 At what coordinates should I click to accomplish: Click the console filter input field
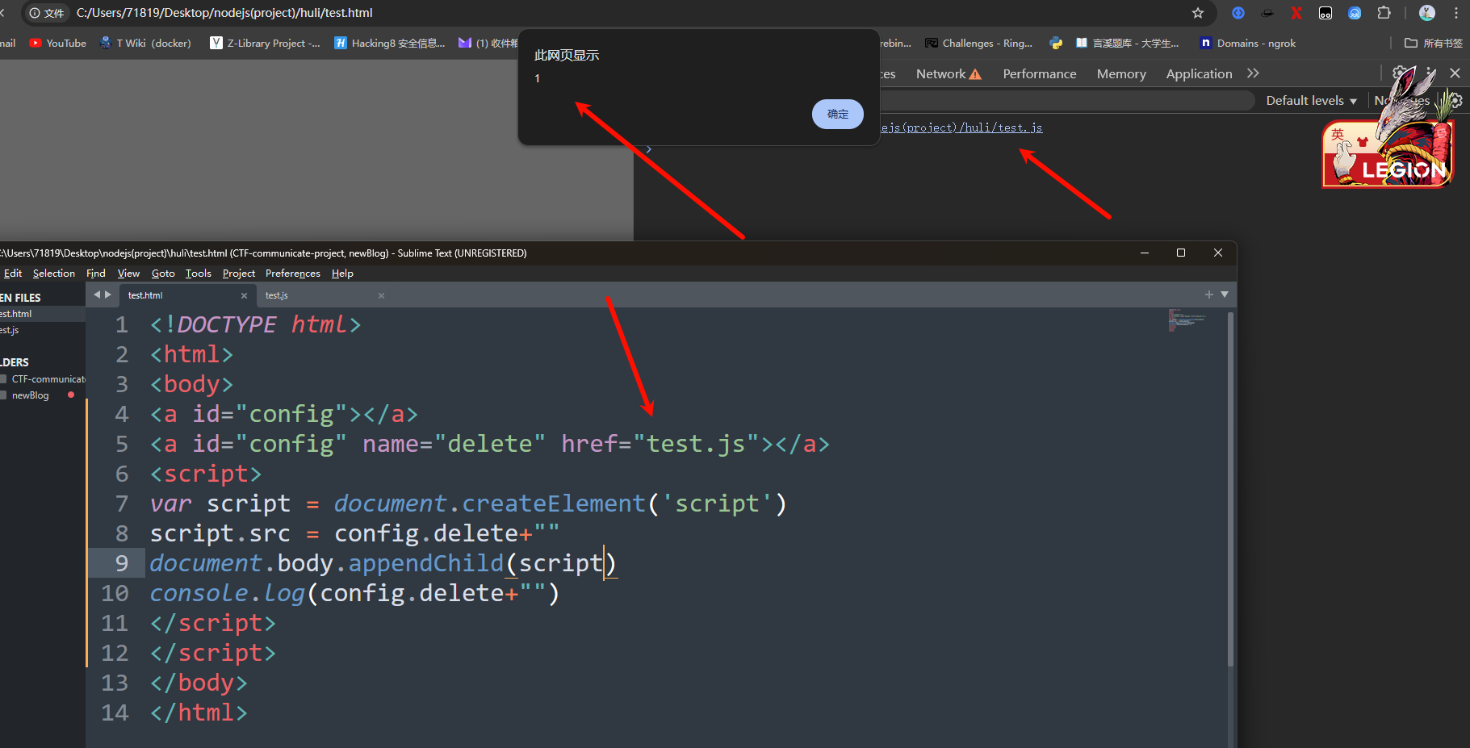(1066, 101)
